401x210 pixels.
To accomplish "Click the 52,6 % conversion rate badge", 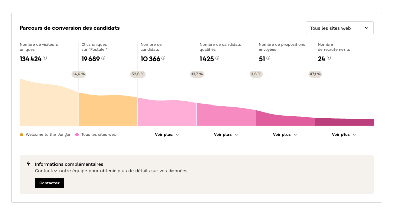I will (138, 74).
